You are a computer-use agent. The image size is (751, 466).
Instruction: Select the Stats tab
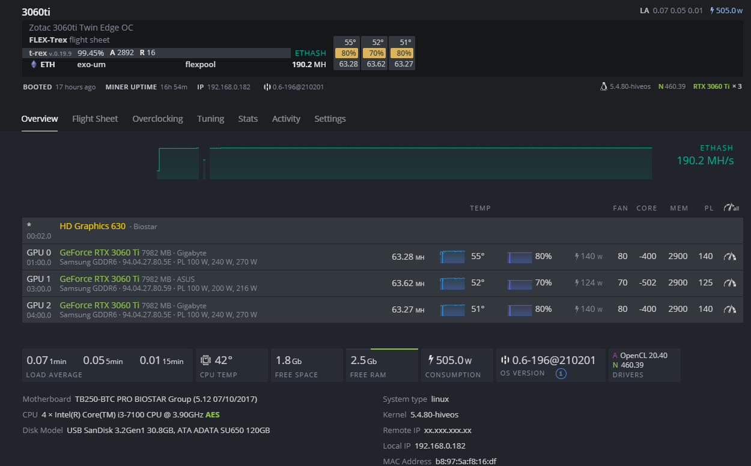tap(248, 119)
